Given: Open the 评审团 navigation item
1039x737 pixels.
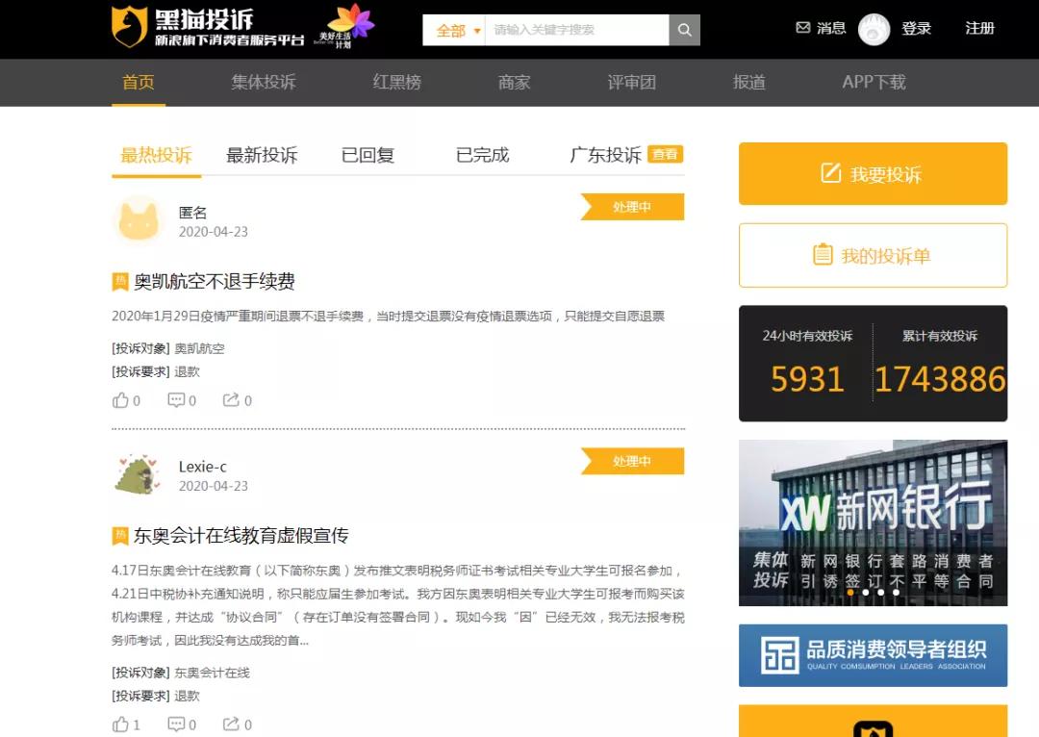Looking at the screenshot, I should coord(631,82).
